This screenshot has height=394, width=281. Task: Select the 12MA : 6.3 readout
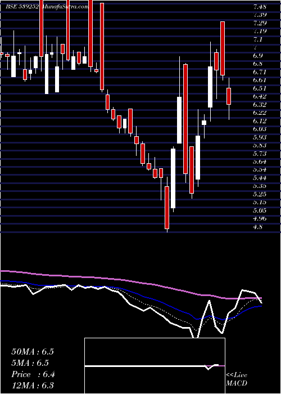(x=33, y=386)
